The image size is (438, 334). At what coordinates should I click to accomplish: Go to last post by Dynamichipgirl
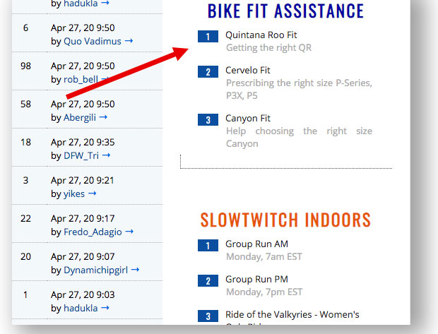(136, 270)
